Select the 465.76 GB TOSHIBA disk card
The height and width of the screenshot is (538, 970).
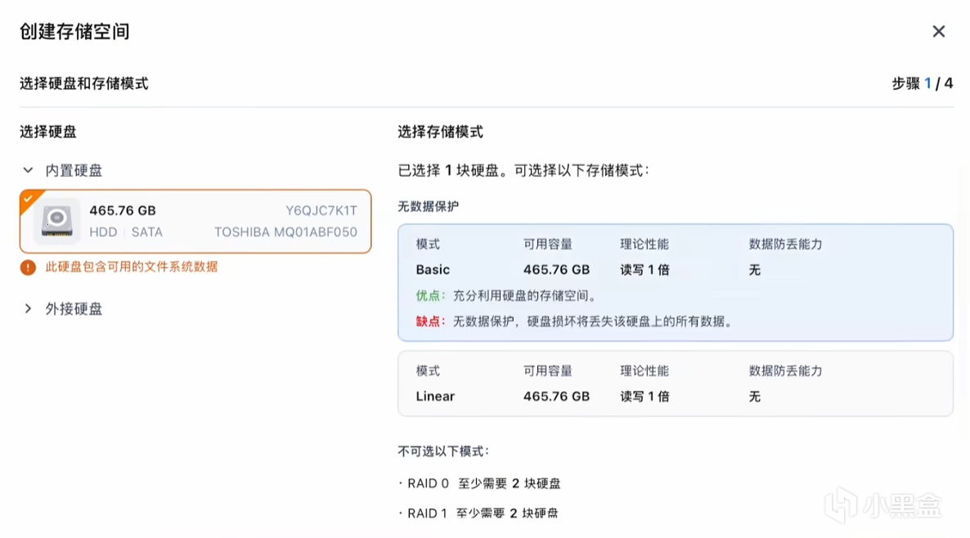coord(195,222)
